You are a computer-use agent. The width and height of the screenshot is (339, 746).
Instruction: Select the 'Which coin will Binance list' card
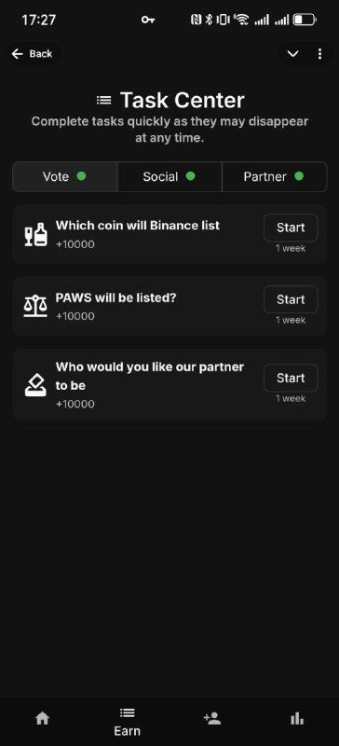pyautogui.click(x=169, y=234)
